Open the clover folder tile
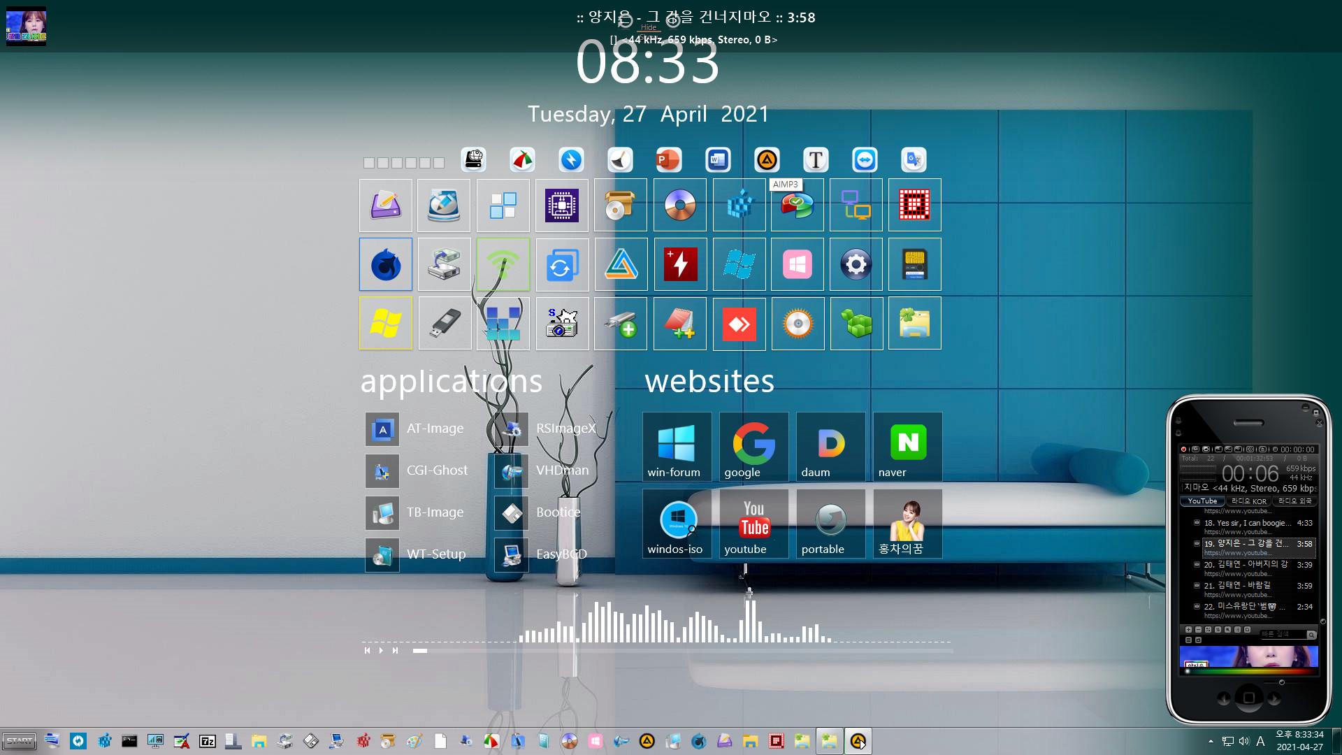Viewport: 1342px width, 755px height. coord(915,323)
